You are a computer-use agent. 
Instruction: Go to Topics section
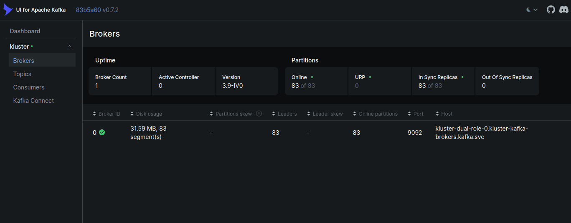point(22,74)
